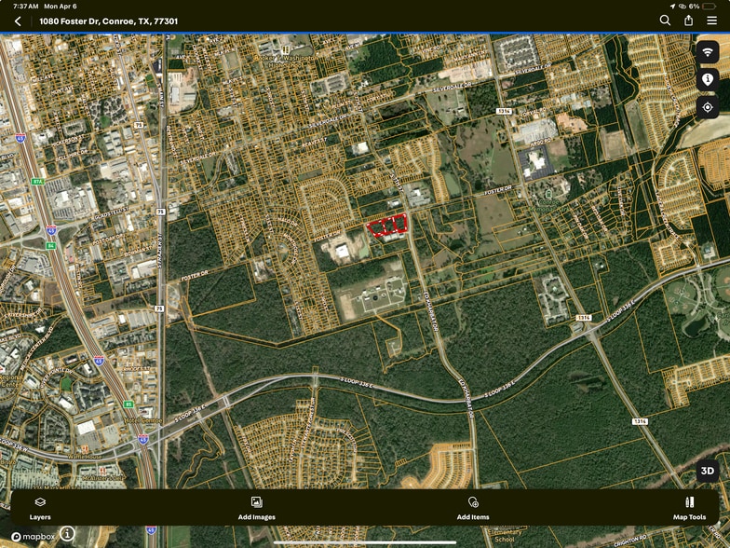Tap the battery indicator in status bar
The width and height of the screenshot is (730, 548).
coord(712,6)
